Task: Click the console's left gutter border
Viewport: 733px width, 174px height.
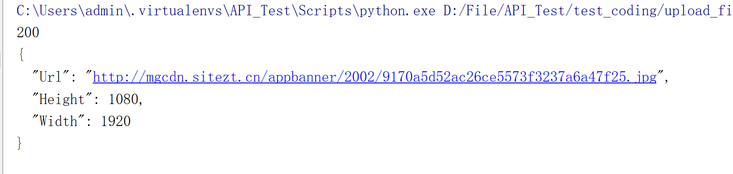Action: coord(3,87)
